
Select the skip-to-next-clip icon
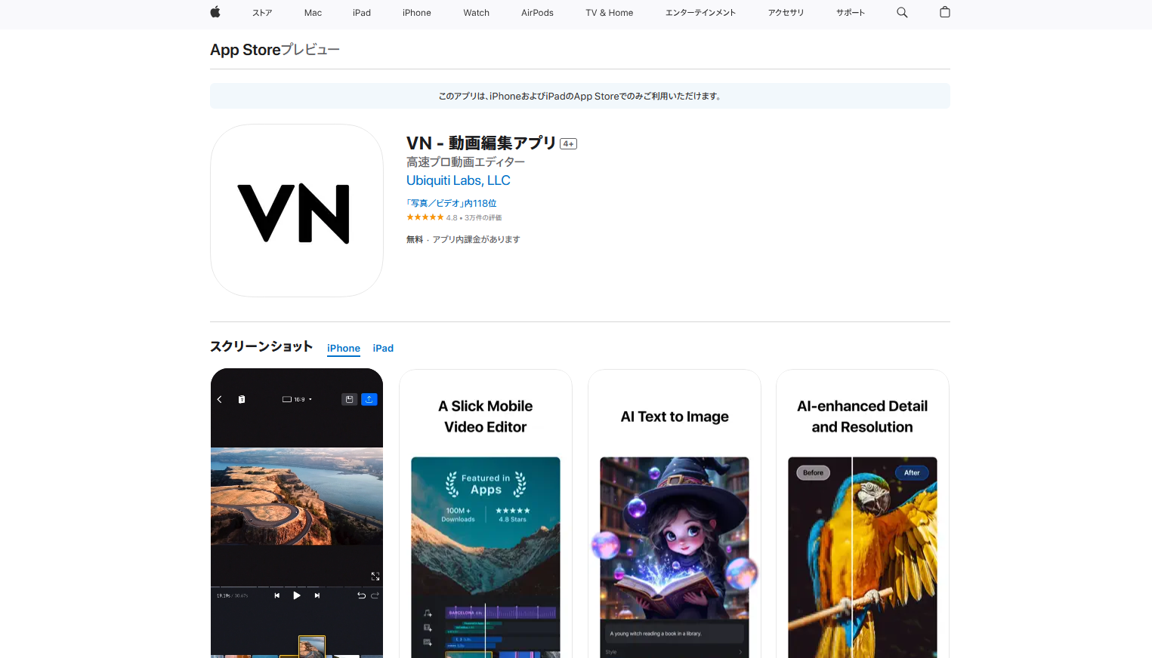[317, 595]
